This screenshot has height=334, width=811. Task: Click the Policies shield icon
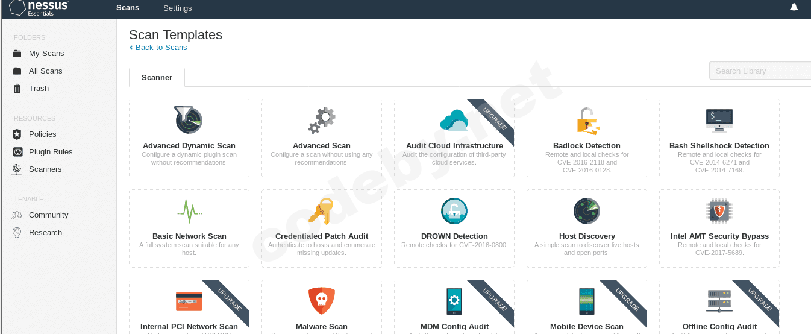coord(17,134)
